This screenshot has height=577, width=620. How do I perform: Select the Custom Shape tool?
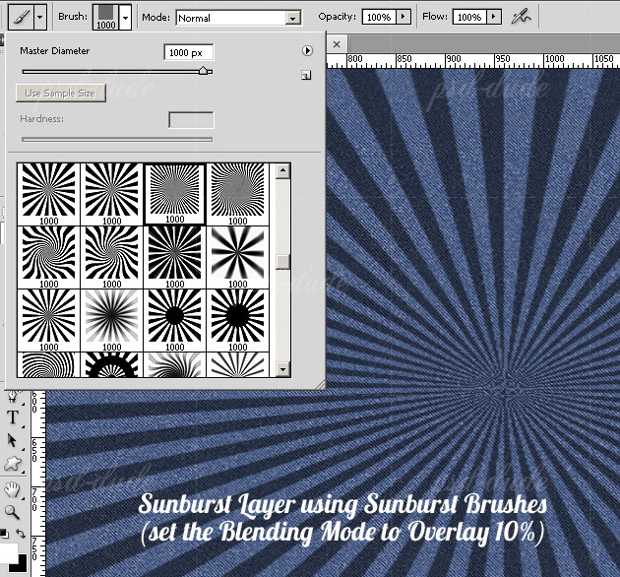13,463
